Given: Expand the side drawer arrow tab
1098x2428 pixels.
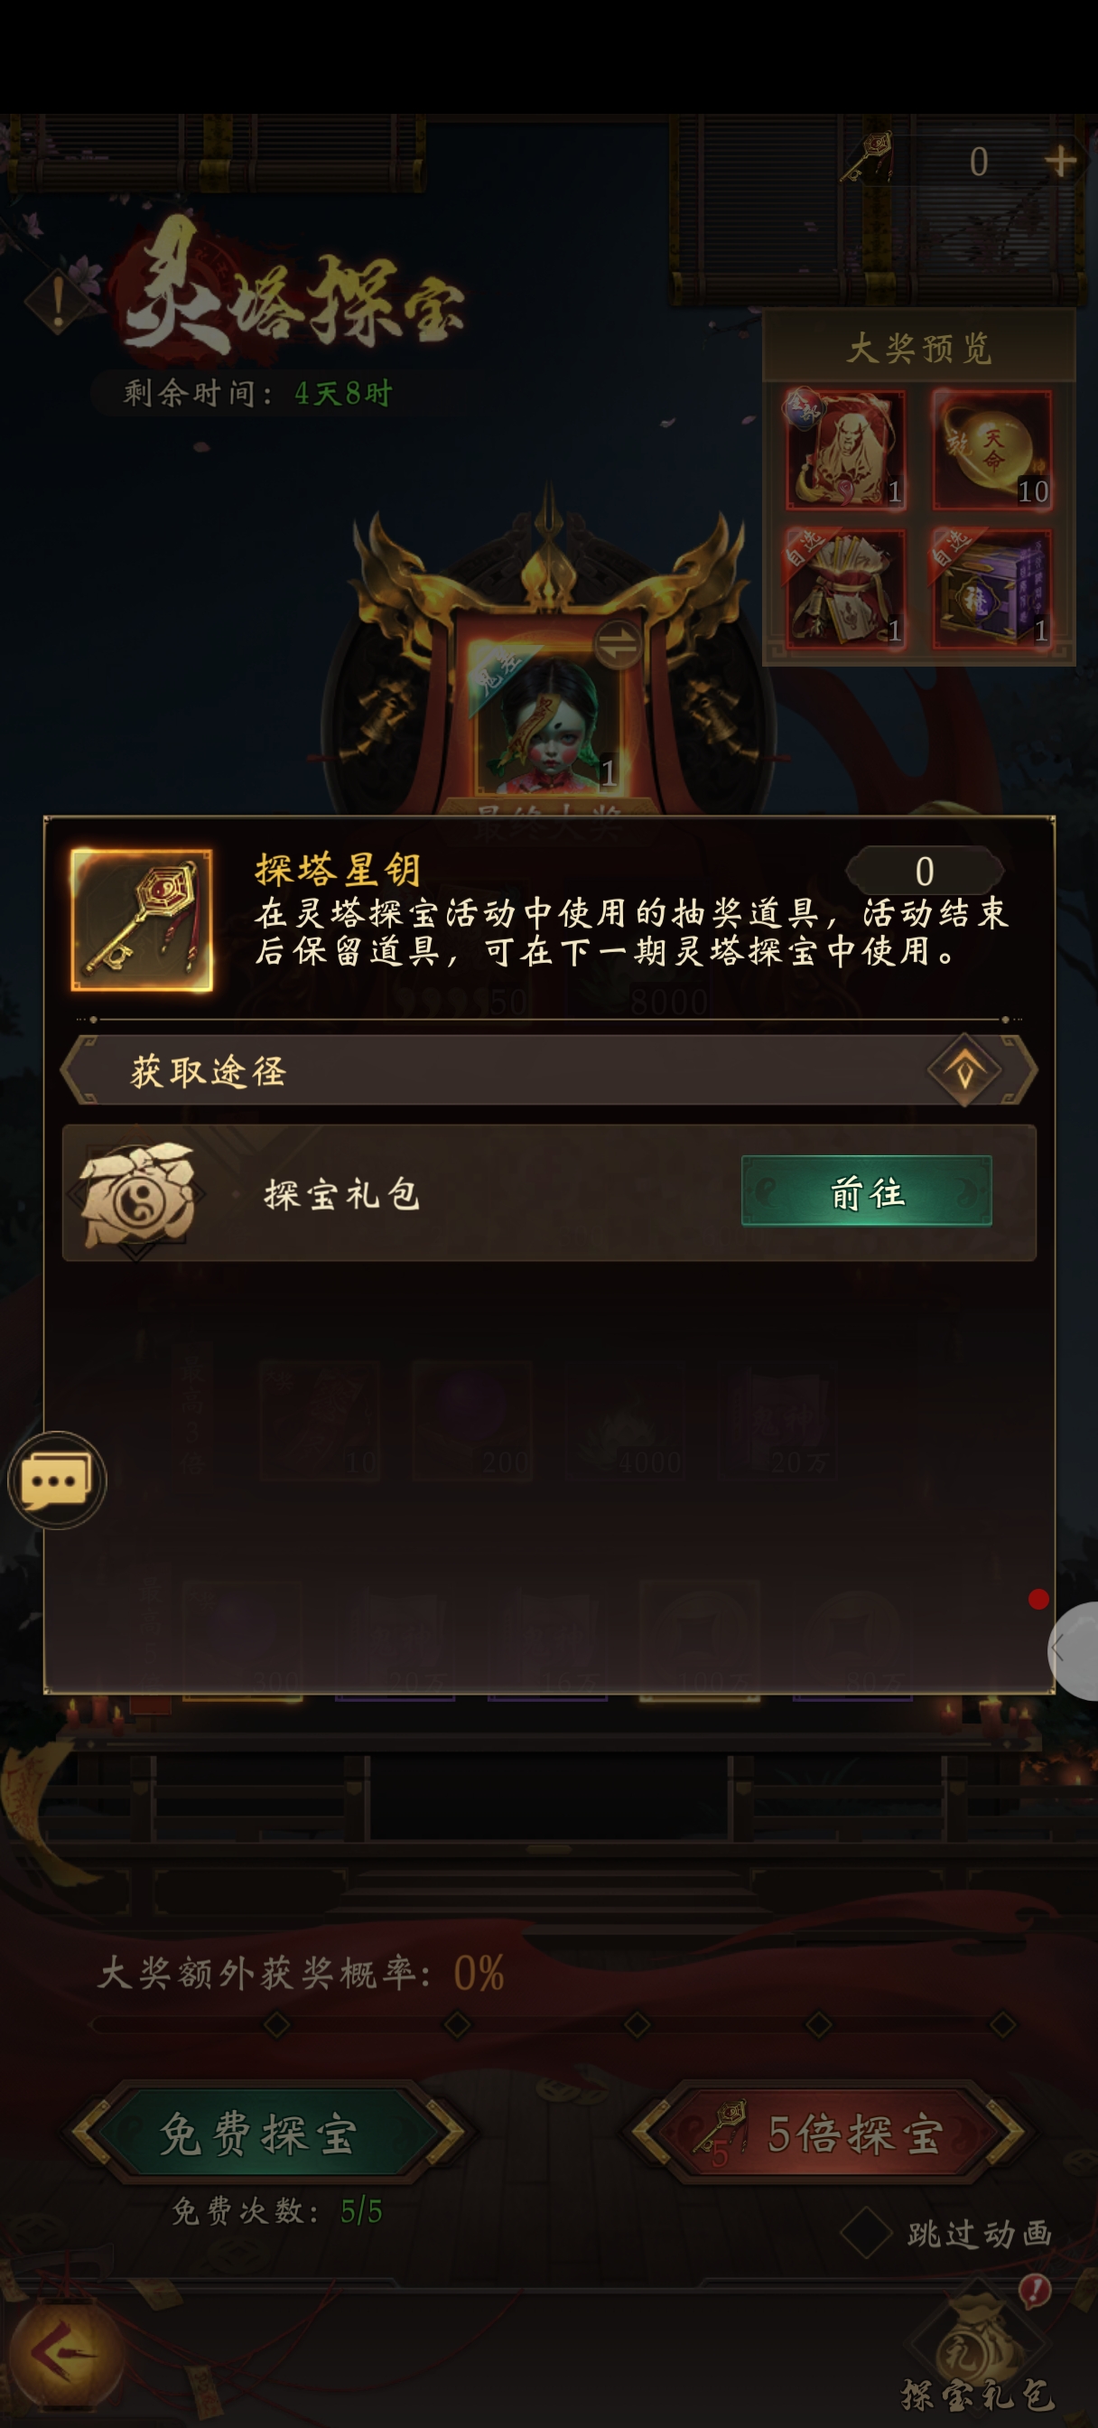Looking at the screenshot, I should click(1074, 1649).
